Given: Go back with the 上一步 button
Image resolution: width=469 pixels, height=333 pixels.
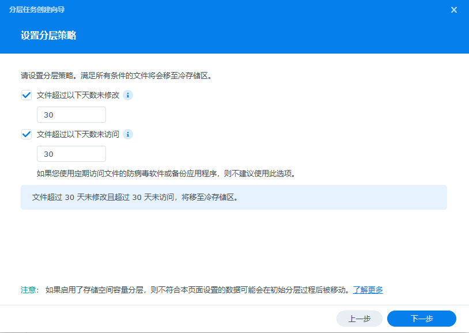Looking at the screenshot, I should tap(359, 319).
